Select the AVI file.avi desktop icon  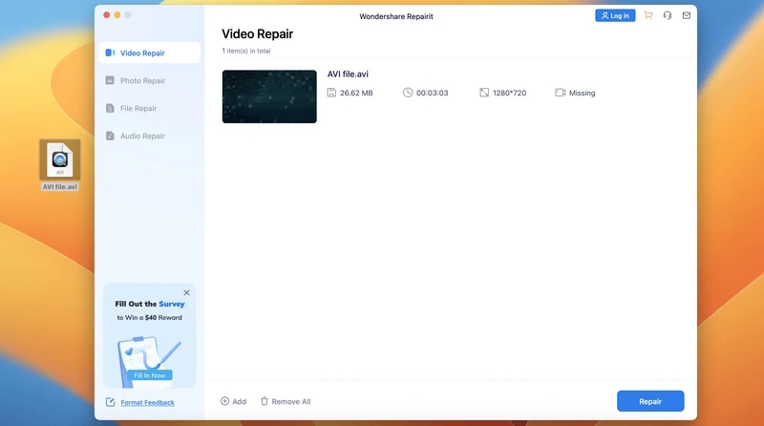click(59, 160)
